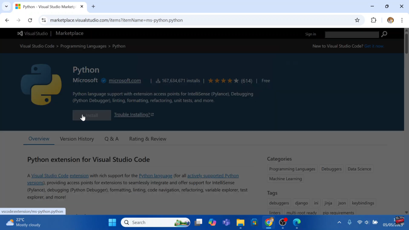Switch to Version History tab
The image size is (409, 230).
point(77,139)
